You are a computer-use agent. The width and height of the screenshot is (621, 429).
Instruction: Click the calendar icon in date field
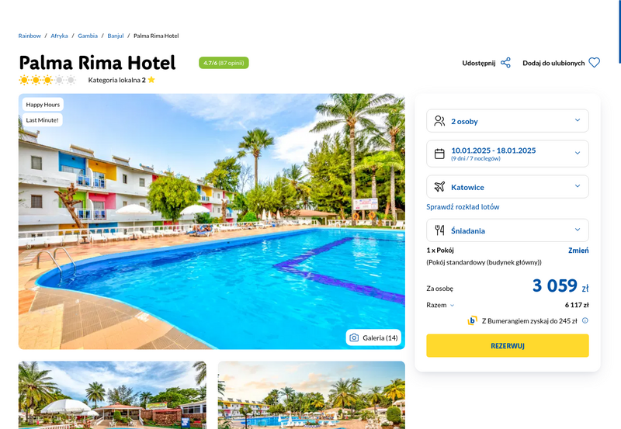point(439,154)
